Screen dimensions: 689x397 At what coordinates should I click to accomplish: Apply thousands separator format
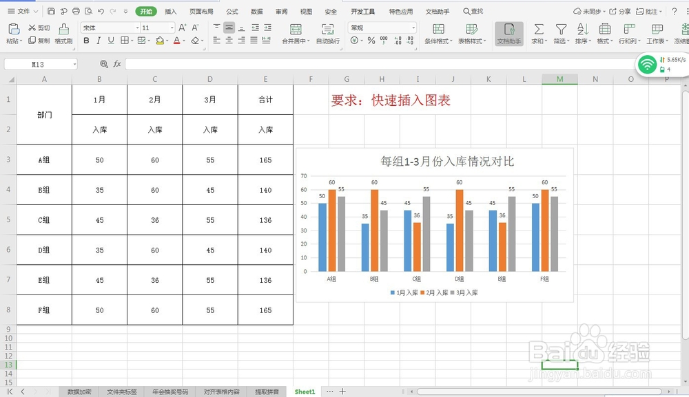tap(384, 41)
